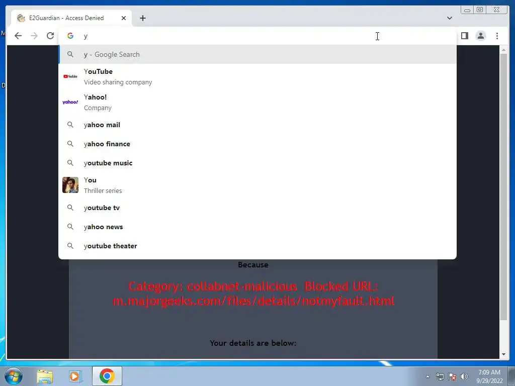Pick the 'youtube tv' suggestion
This screenshot has width=515, height=386.
click(257, 208)
